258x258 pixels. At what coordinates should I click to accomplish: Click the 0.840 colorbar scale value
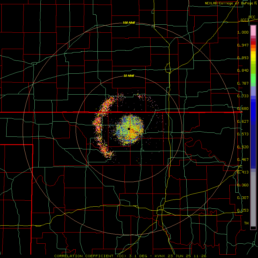243,71
